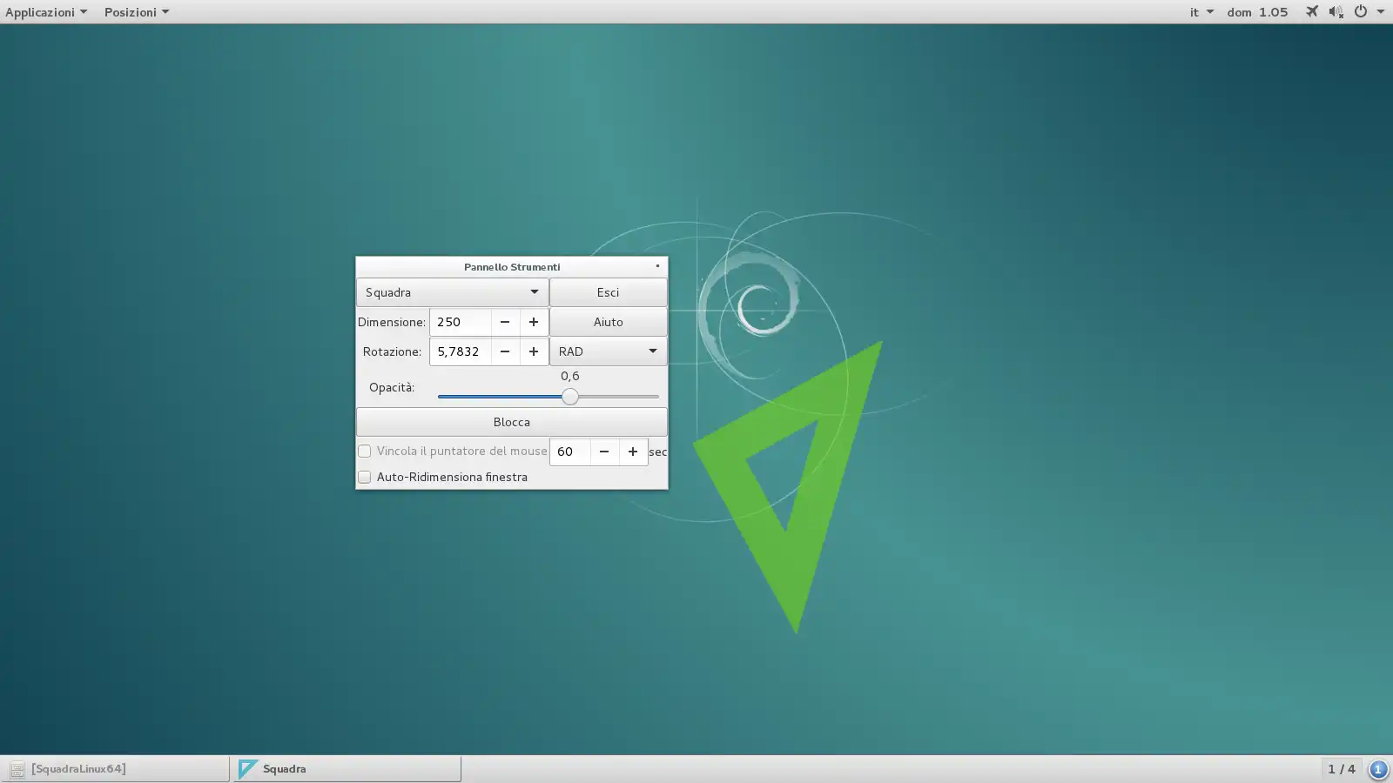Enable Auto-Ridimensiona finestra checkbox
The height and width of the screenshot is (783, 1393).
pos(365,477)
